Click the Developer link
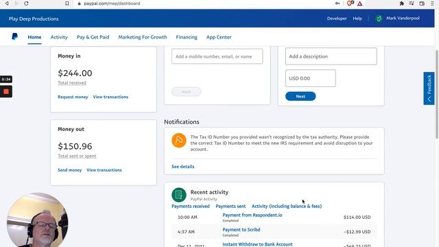The image size is (439, 247). 337,19
